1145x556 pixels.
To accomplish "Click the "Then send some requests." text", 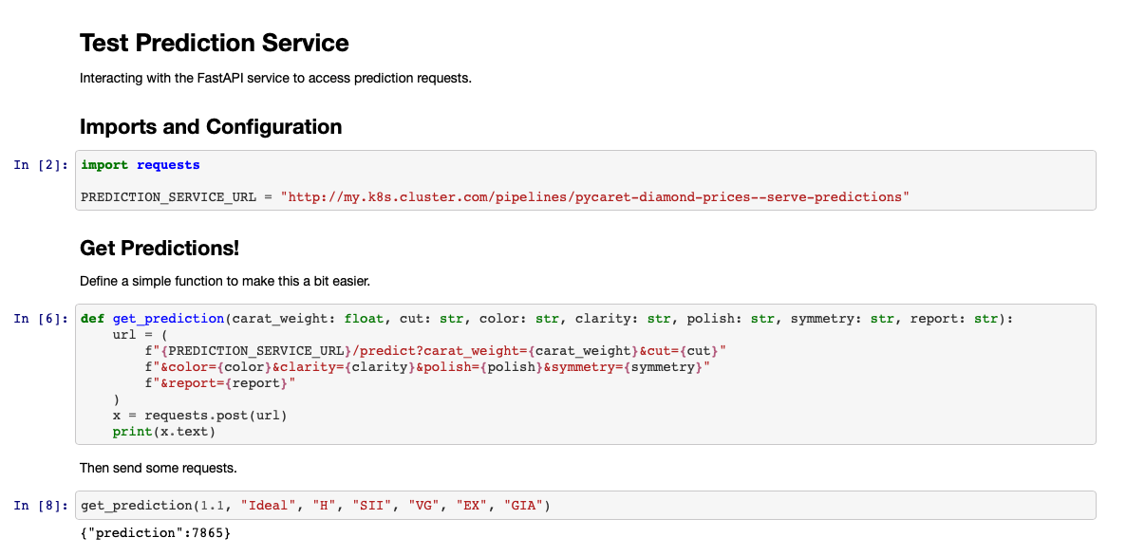I will [158, 468].
